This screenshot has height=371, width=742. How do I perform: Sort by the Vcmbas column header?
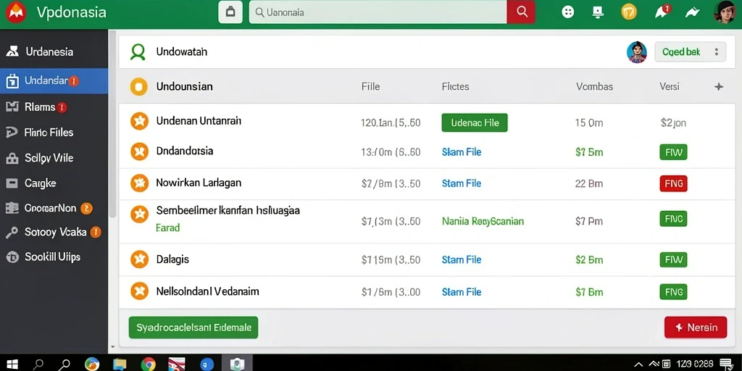[x=594, y=87]
